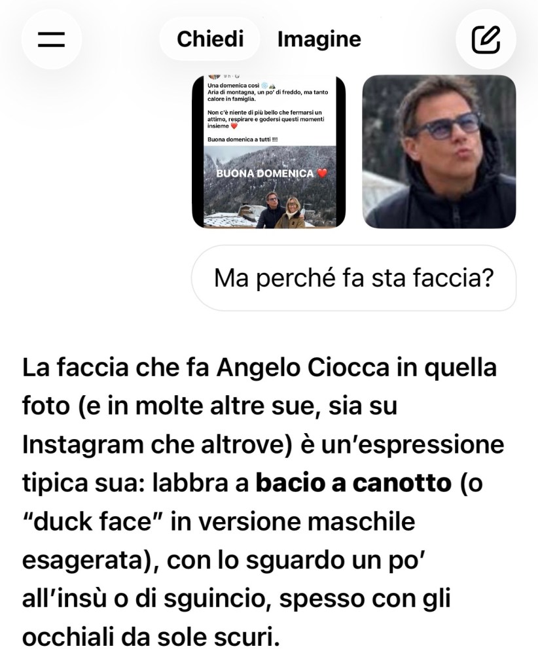The image size is (538, 670).
Task: Click the "Buona domenica a tutti !!!" line
Action: [243, 139]
